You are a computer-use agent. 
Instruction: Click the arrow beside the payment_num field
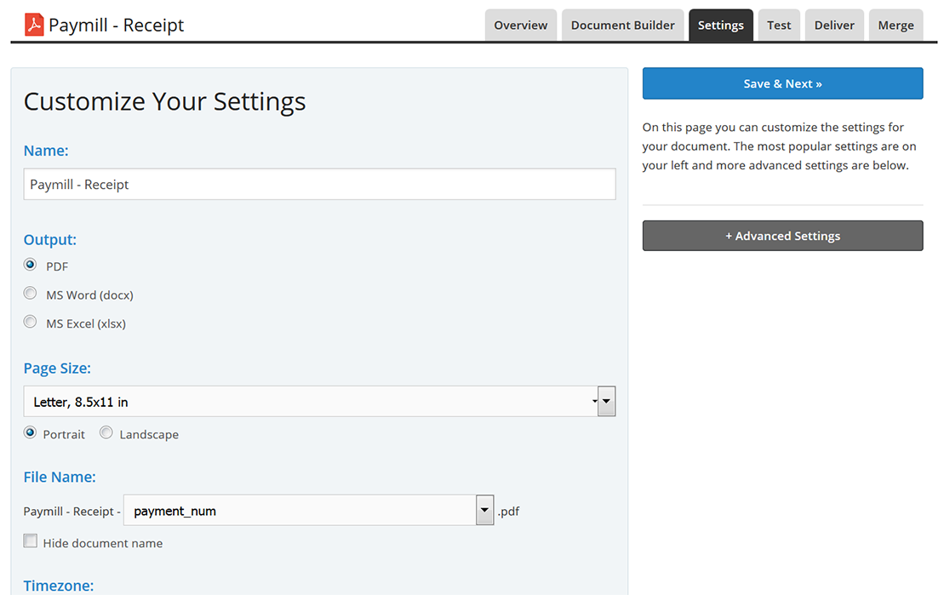[x=484, y=511]
